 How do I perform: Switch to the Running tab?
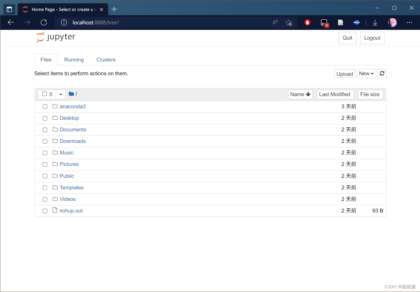tap(74, 60)
